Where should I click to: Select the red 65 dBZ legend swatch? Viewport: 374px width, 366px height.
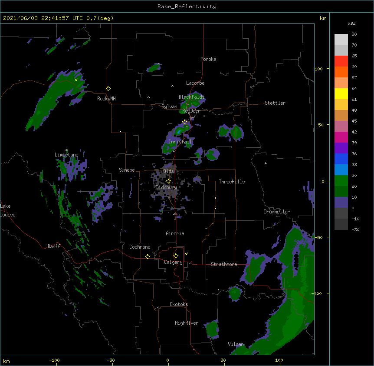click(341, 61)
